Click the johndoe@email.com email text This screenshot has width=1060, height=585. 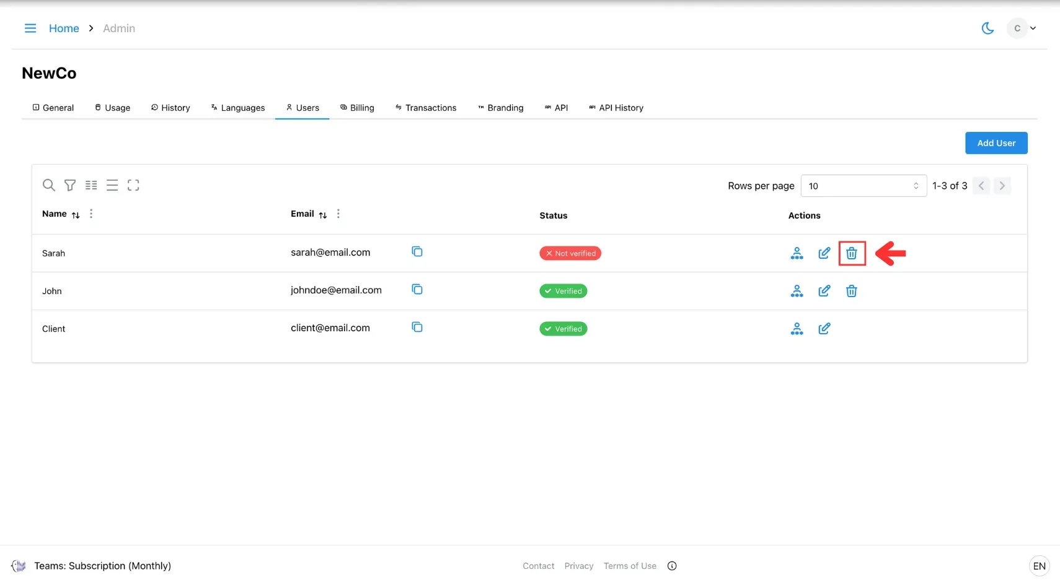coord(336,290)
